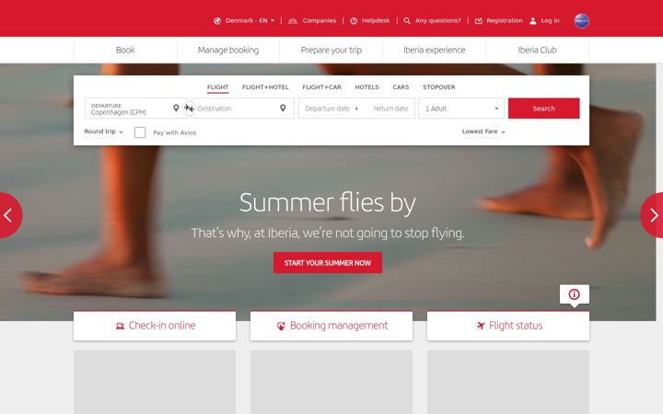Image resolution: width=663 pixels, height=414 pixels.
Task: Switch to the HOTELS tab
Action: 366,87
